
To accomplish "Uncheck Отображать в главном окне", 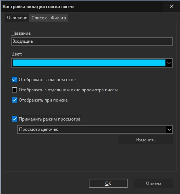I will [14, 80].
